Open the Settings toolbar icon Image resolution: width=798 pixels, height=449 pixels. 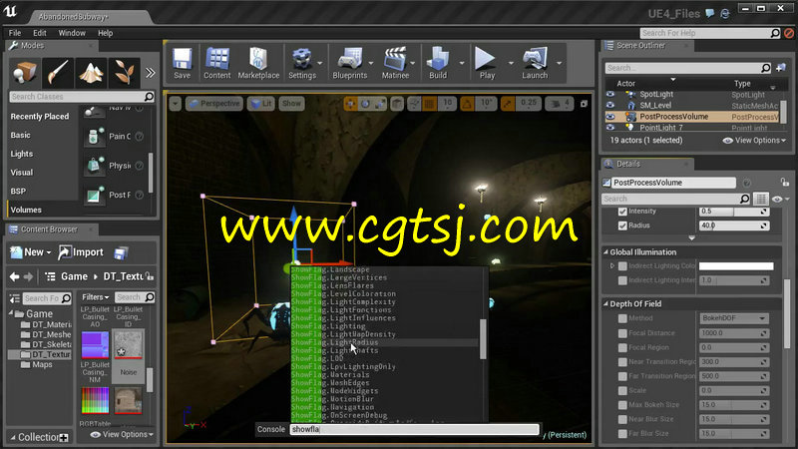pyautogui.click(x=302, y=63)
